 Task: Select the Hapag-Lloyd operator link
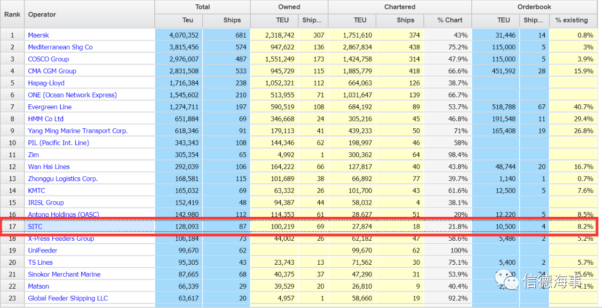point(46,83)
